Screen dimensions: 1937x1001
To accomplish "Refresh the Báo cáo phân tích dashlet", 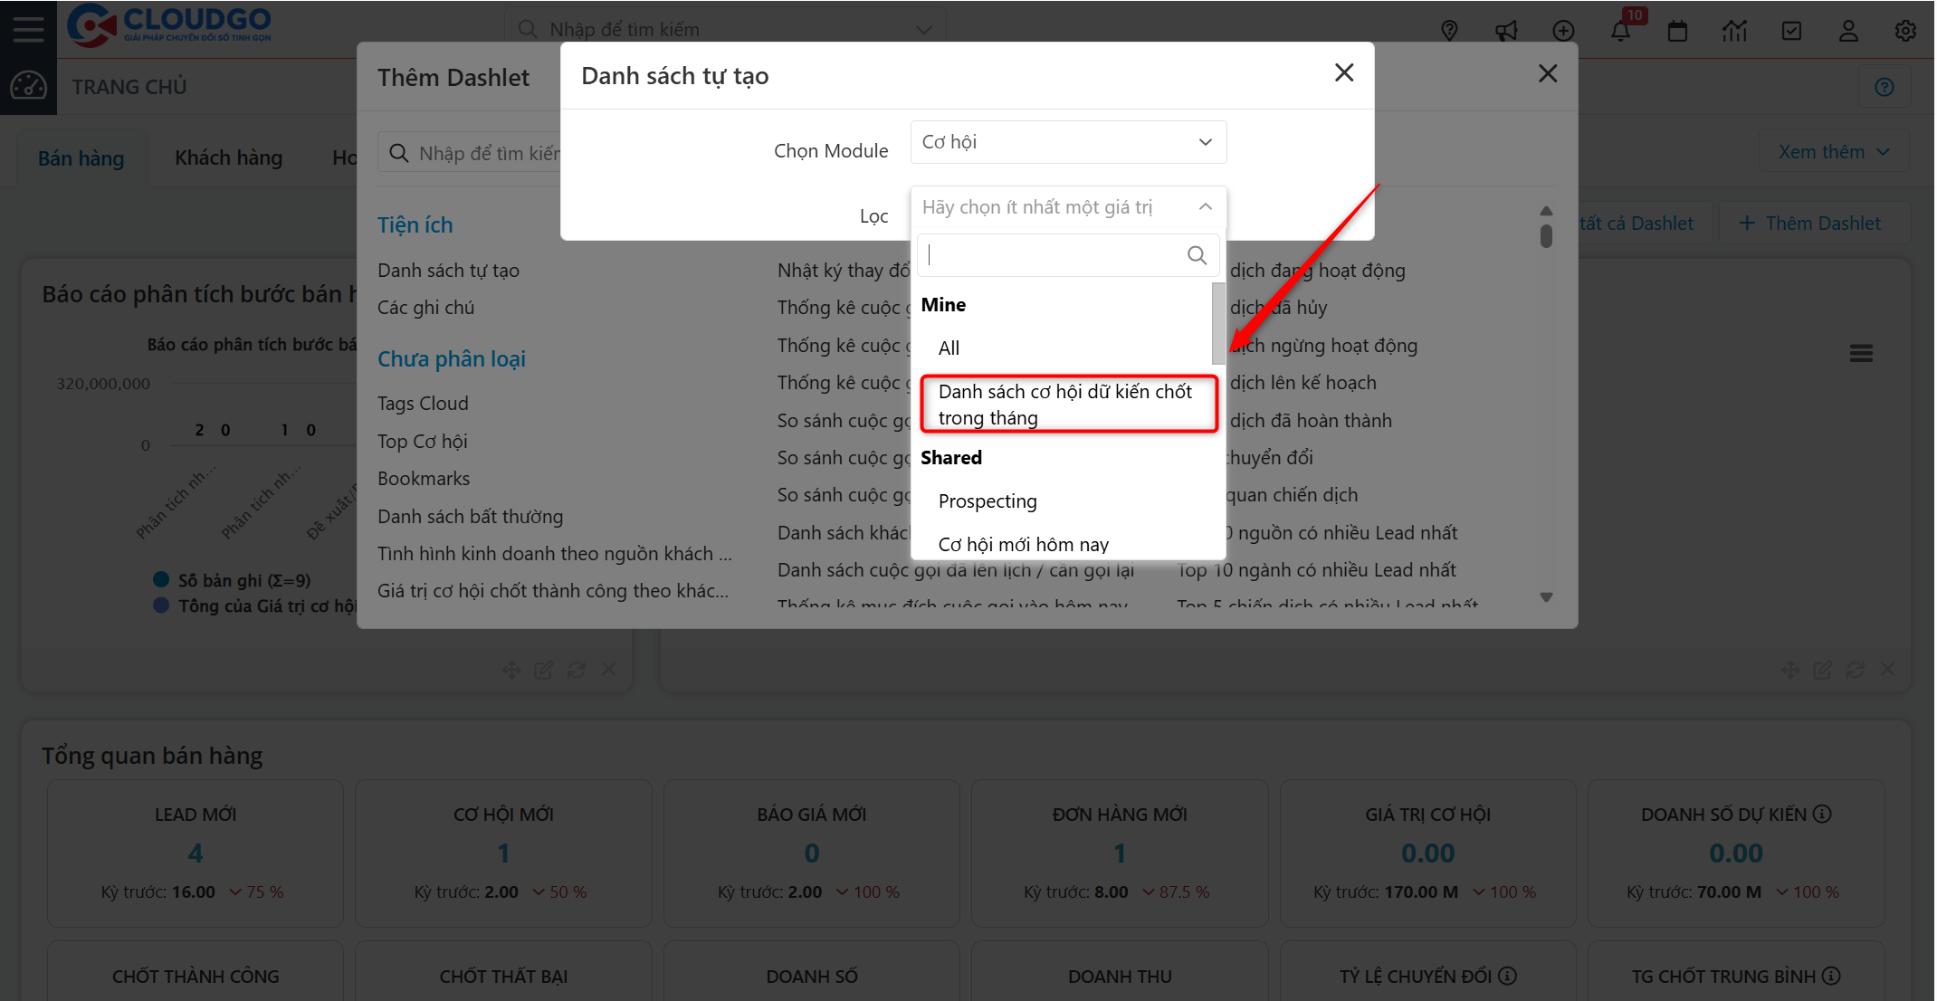I will [577, 669].
